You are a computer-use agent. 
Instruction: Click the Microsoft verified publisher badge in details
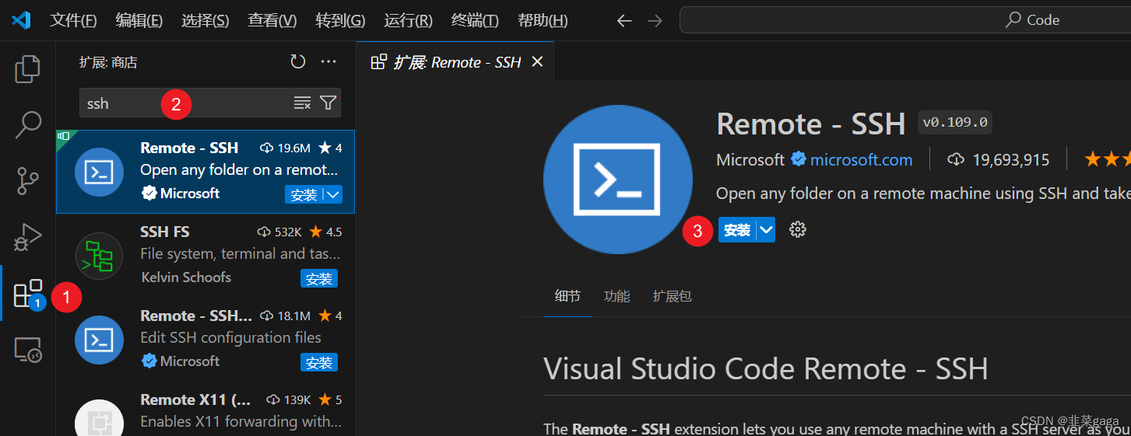point(799,159)
